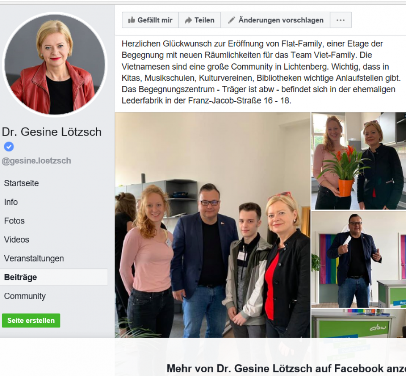The image size is (406, 376).
Task: Go to the Info section
Action: point(11,202)
